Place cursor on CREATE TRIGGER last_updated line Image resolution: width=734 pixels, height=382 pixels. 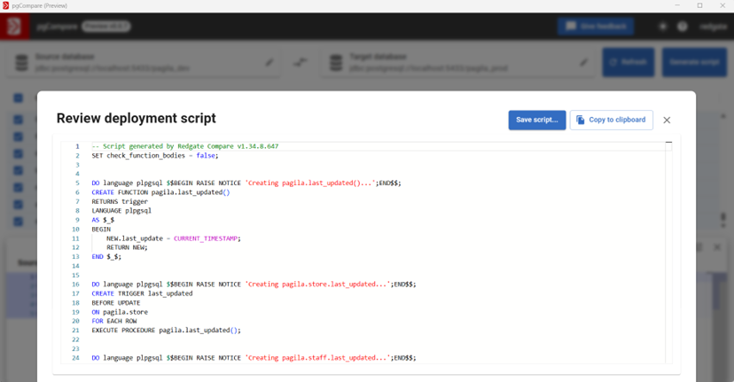point(142,293)
